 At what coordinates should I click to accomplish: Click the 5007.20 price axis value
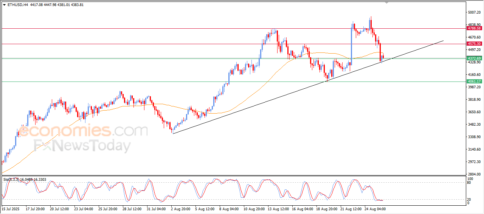(x=474, y=12)
